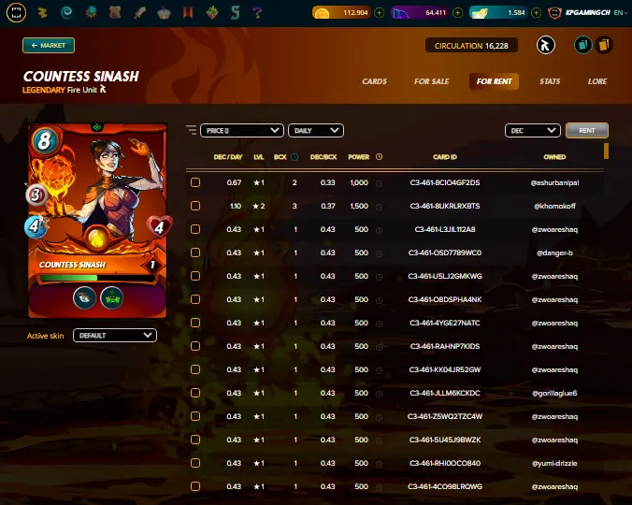Click plus button next to 1.584 balance
The width and height of the screenshot is (632, 505).
click(x=536, y=13)
